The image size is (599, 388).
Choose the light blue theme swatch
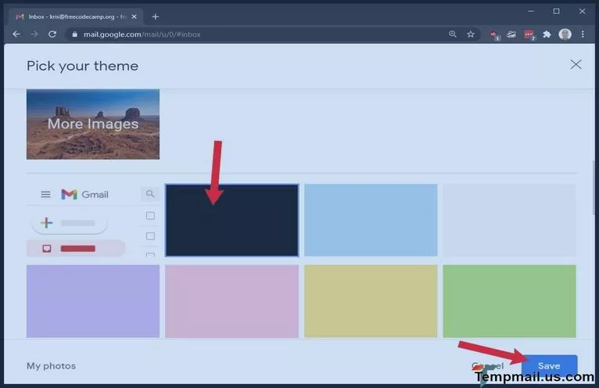click(x=371, y=221)
